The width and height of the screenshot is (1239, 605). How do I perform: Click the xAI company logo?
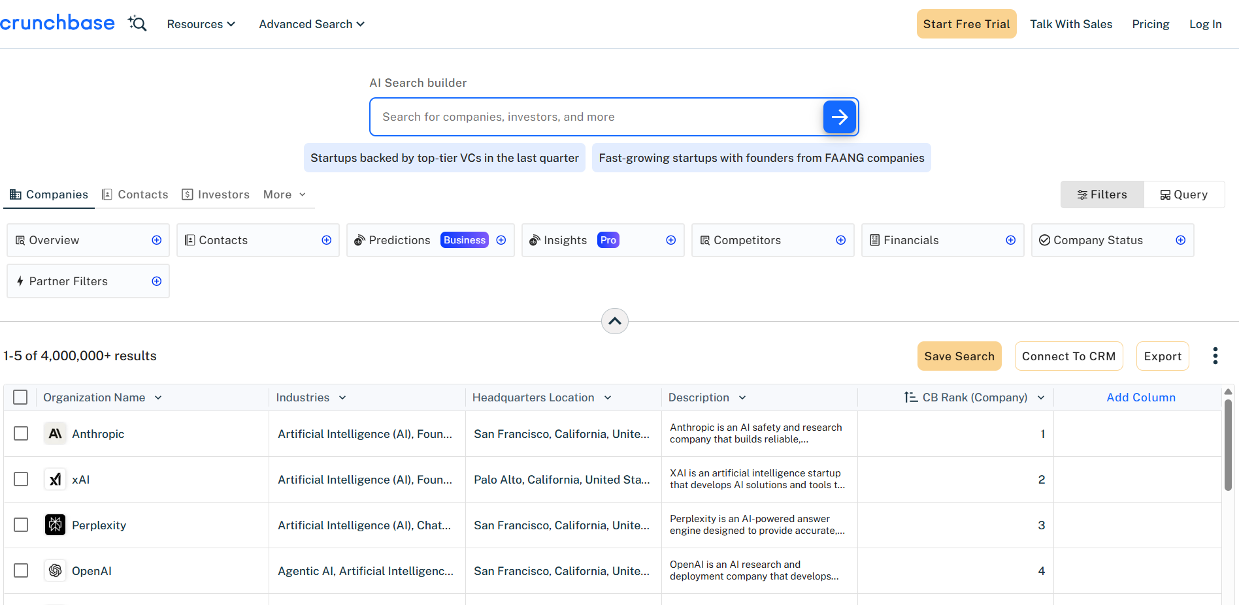tap(56, 479)
